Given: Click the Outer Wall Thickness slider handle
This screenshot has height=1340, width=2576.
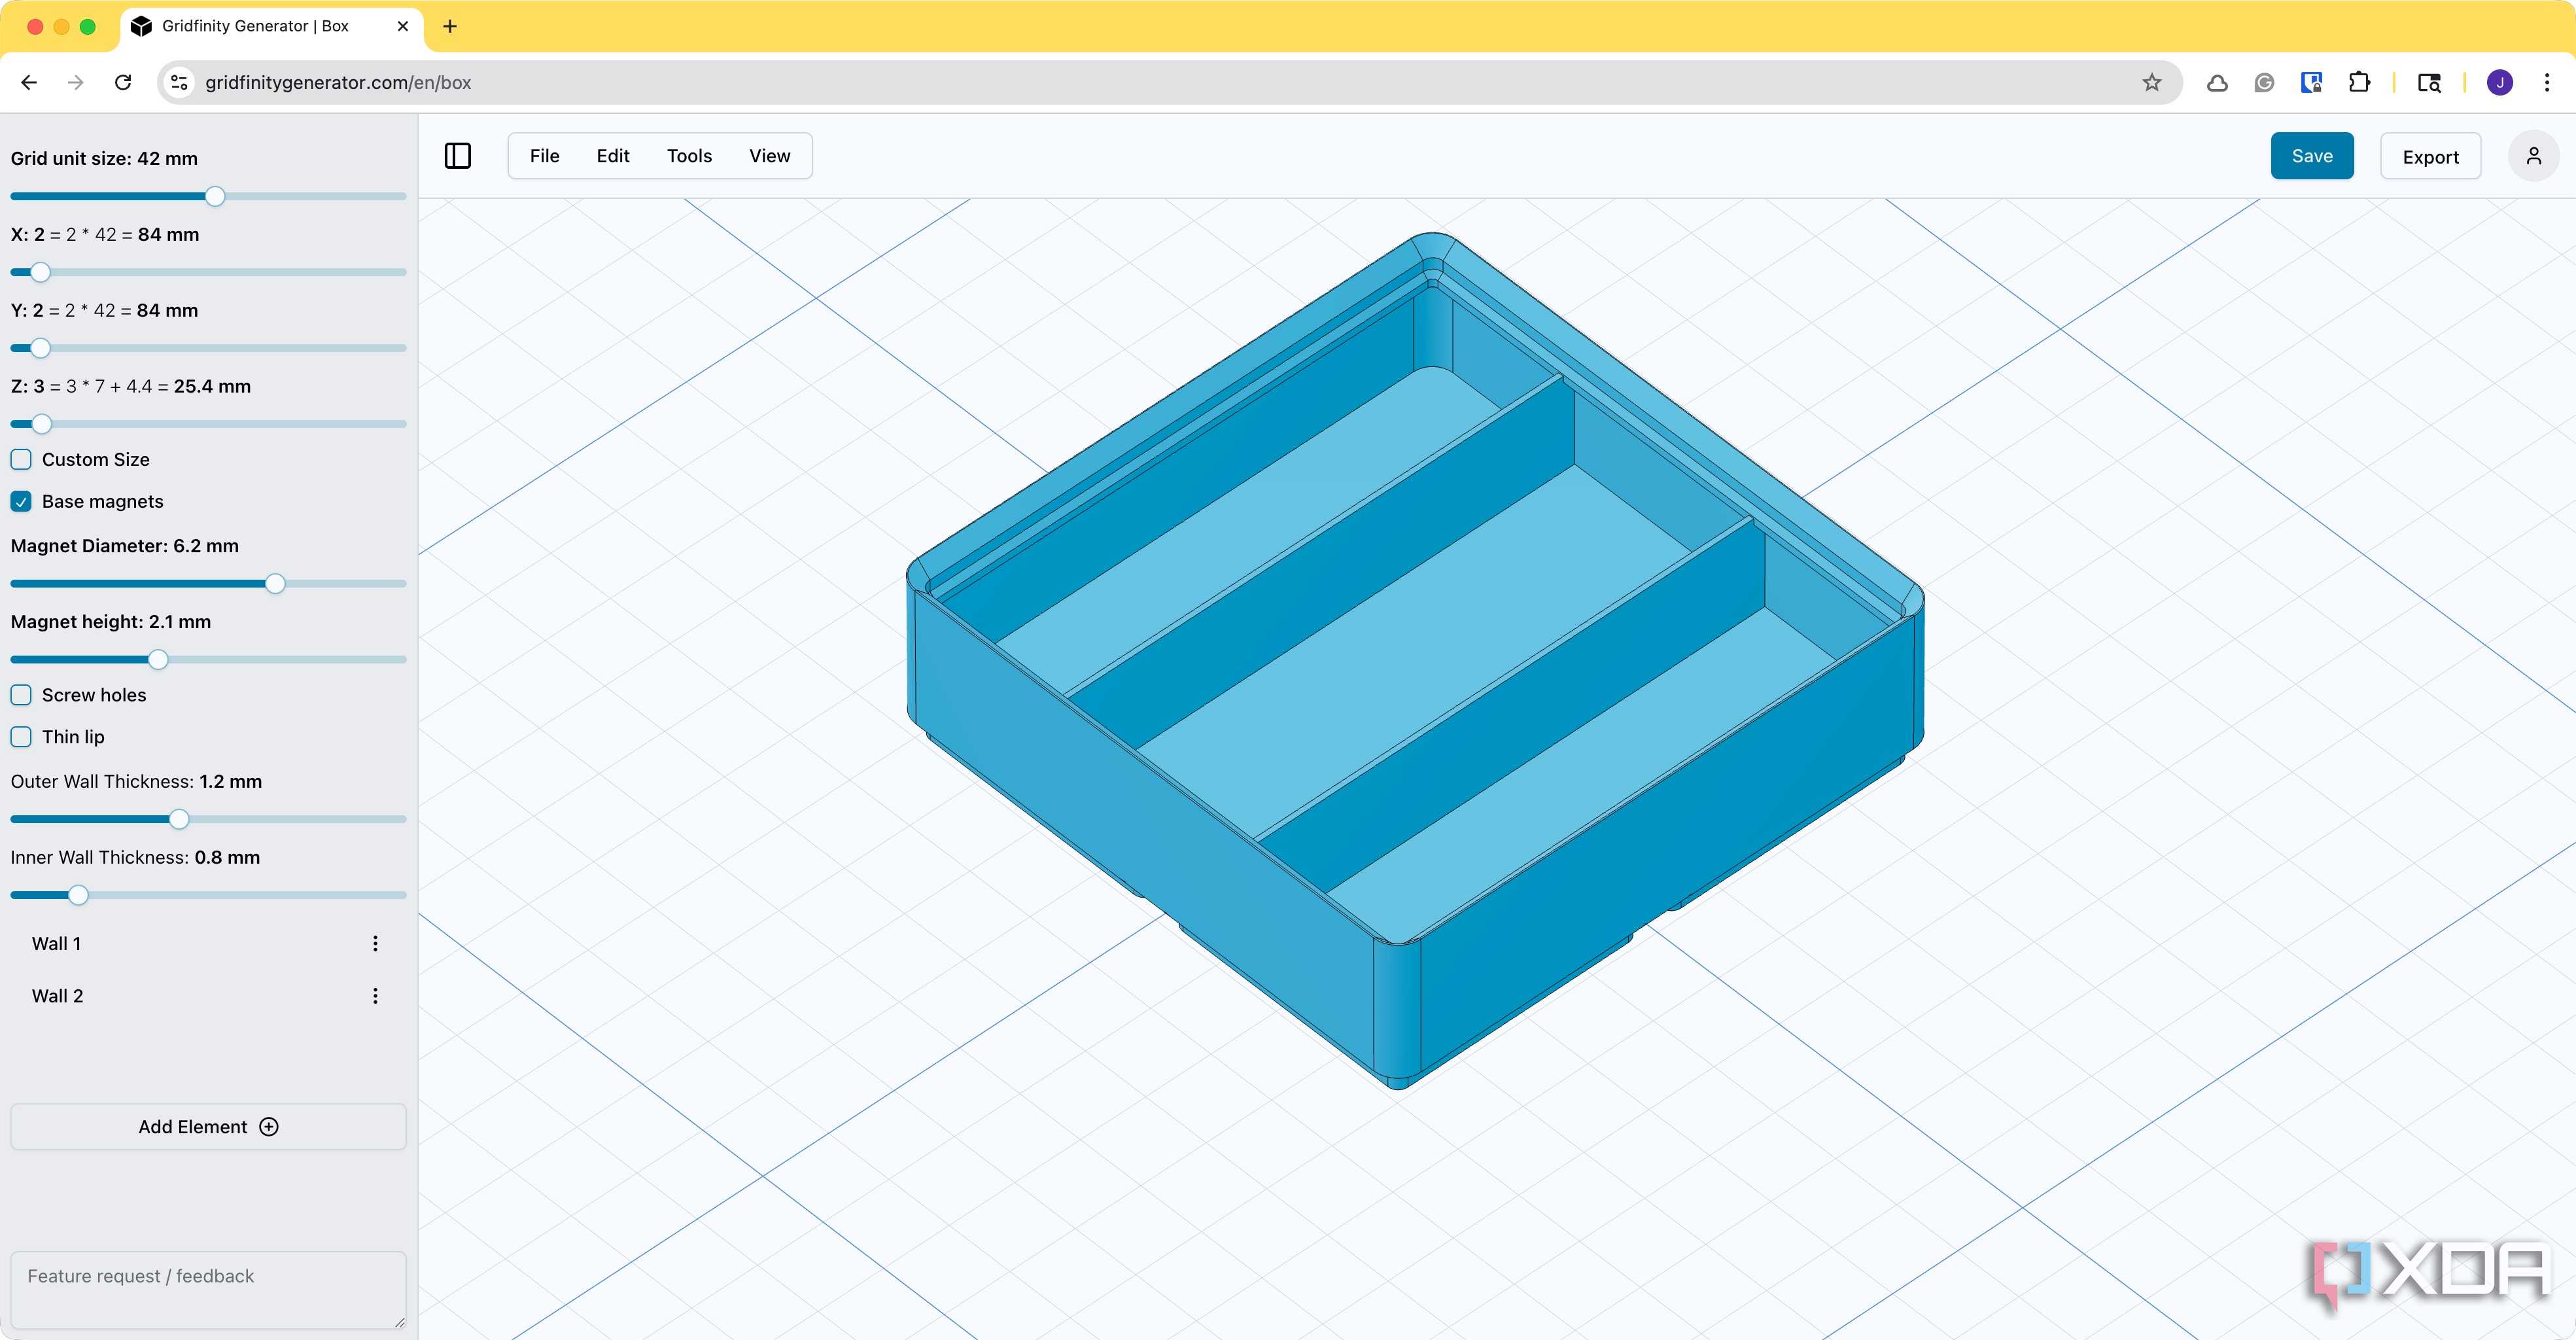Looking at the screenshot, I should click(x=179, y=819).
